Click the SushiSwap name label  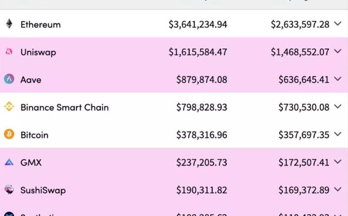point(43,190)
